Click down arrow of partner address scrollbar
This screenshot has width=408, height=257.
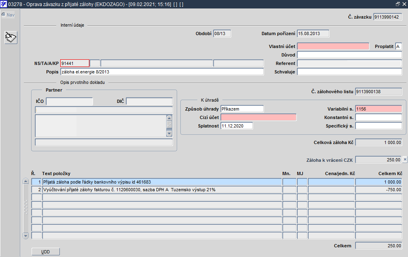click(169, 134)
